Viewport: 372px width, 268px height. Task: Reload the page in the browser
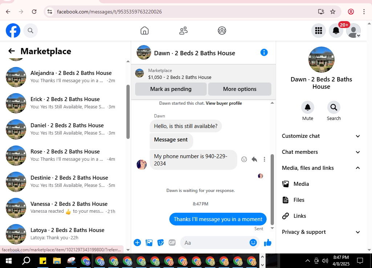pos(34,12)
